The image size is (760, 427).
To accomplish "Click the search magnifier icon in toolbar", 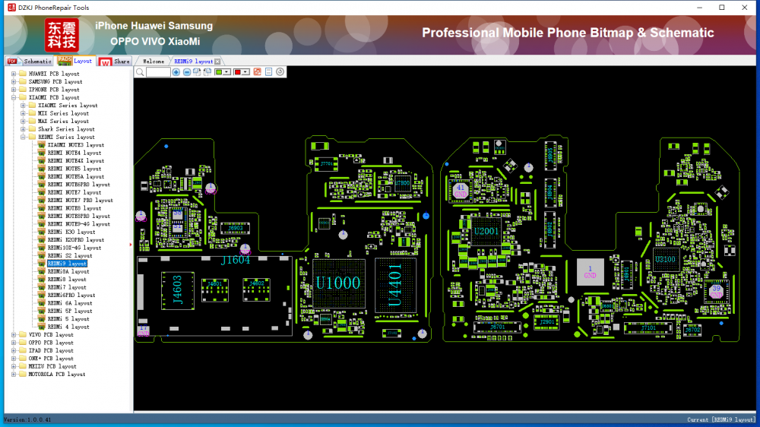I will pos(139,72).
